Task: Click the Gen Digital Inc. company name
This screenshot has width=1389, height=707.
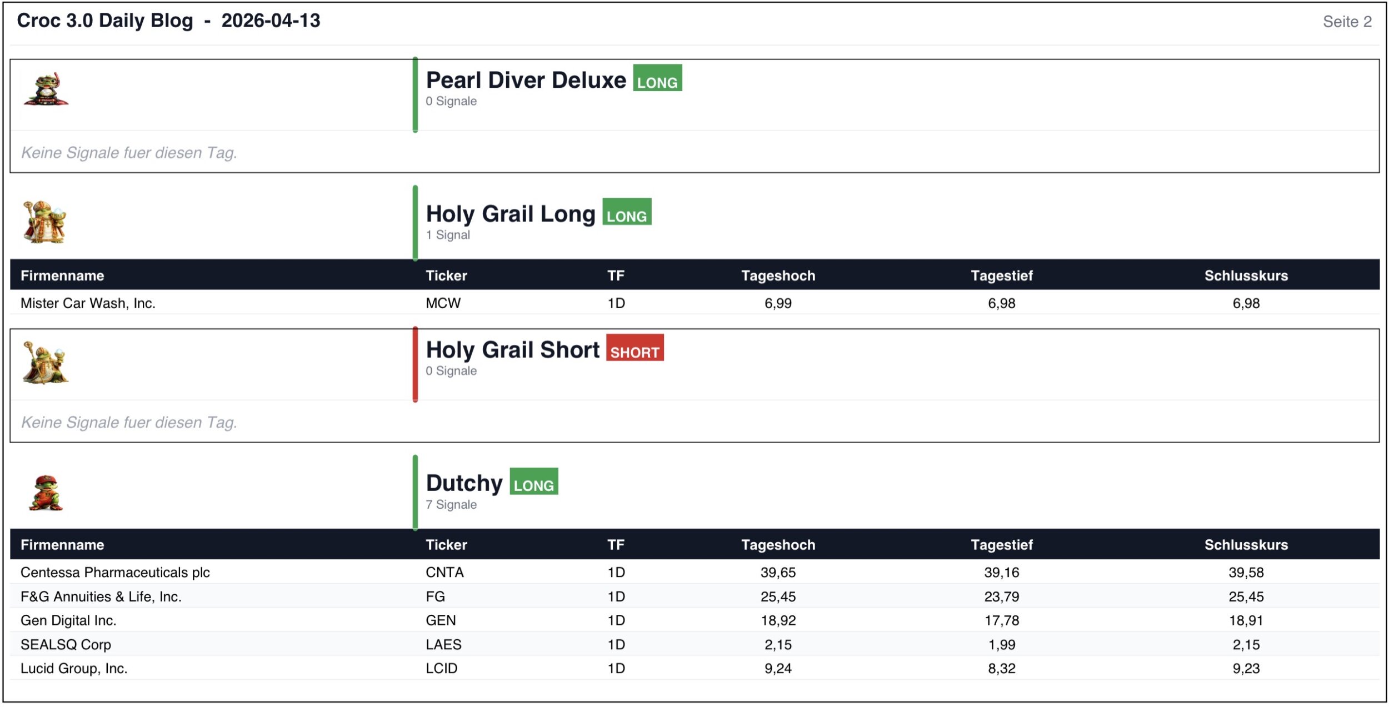Action: coord(68,620)
